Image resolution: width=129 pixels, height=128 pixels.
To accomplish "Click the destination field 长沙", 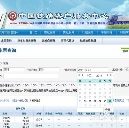I will tap(49, 70).
